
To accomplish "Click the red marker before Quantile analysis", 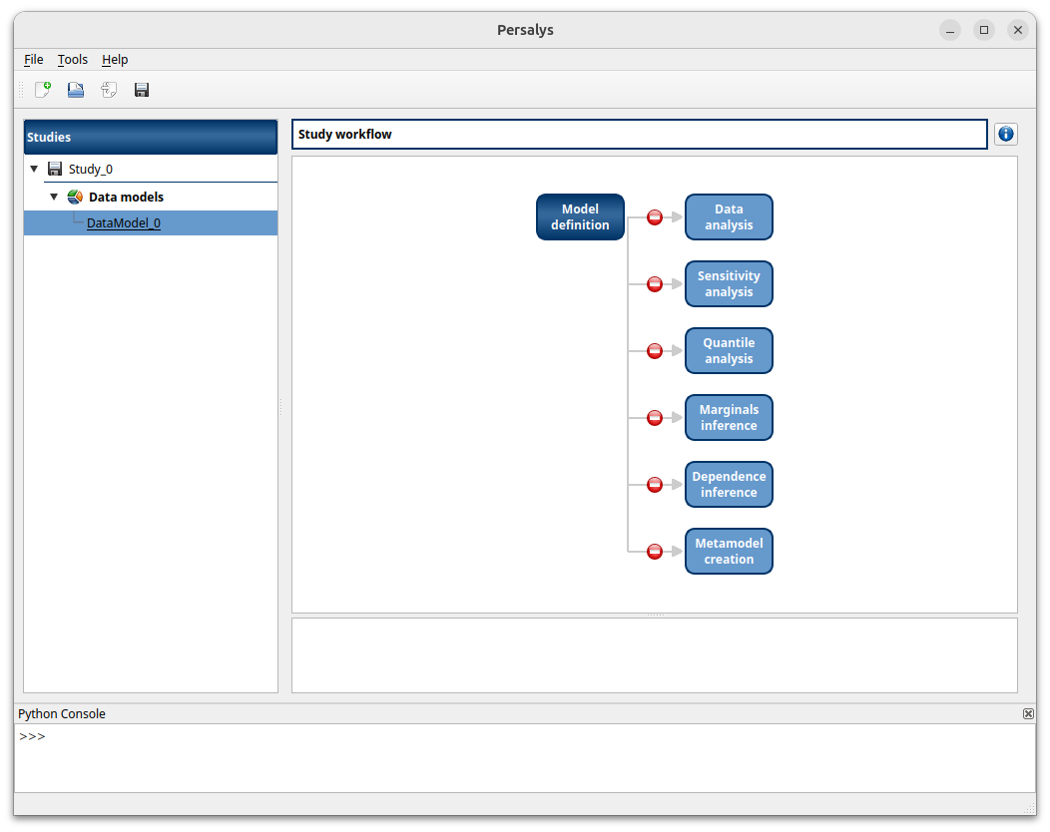I will click(x=654, y=350).
